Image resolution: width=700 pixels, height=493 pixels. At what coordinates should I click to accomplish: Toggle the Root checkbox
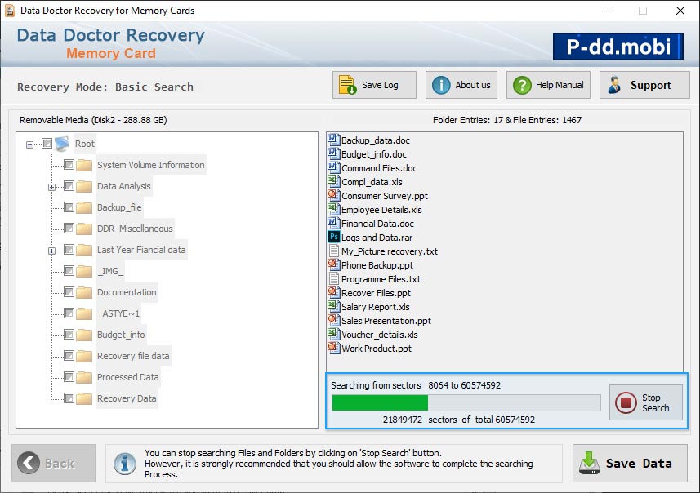click(47, 143)
